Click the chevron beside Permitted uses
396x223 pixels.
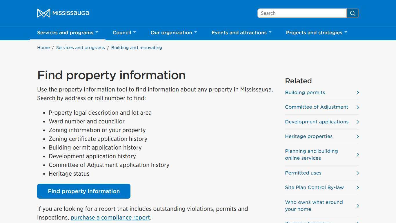coord(357,173)
